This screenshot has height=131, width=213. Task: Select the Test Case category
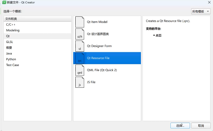coord(37,65)
